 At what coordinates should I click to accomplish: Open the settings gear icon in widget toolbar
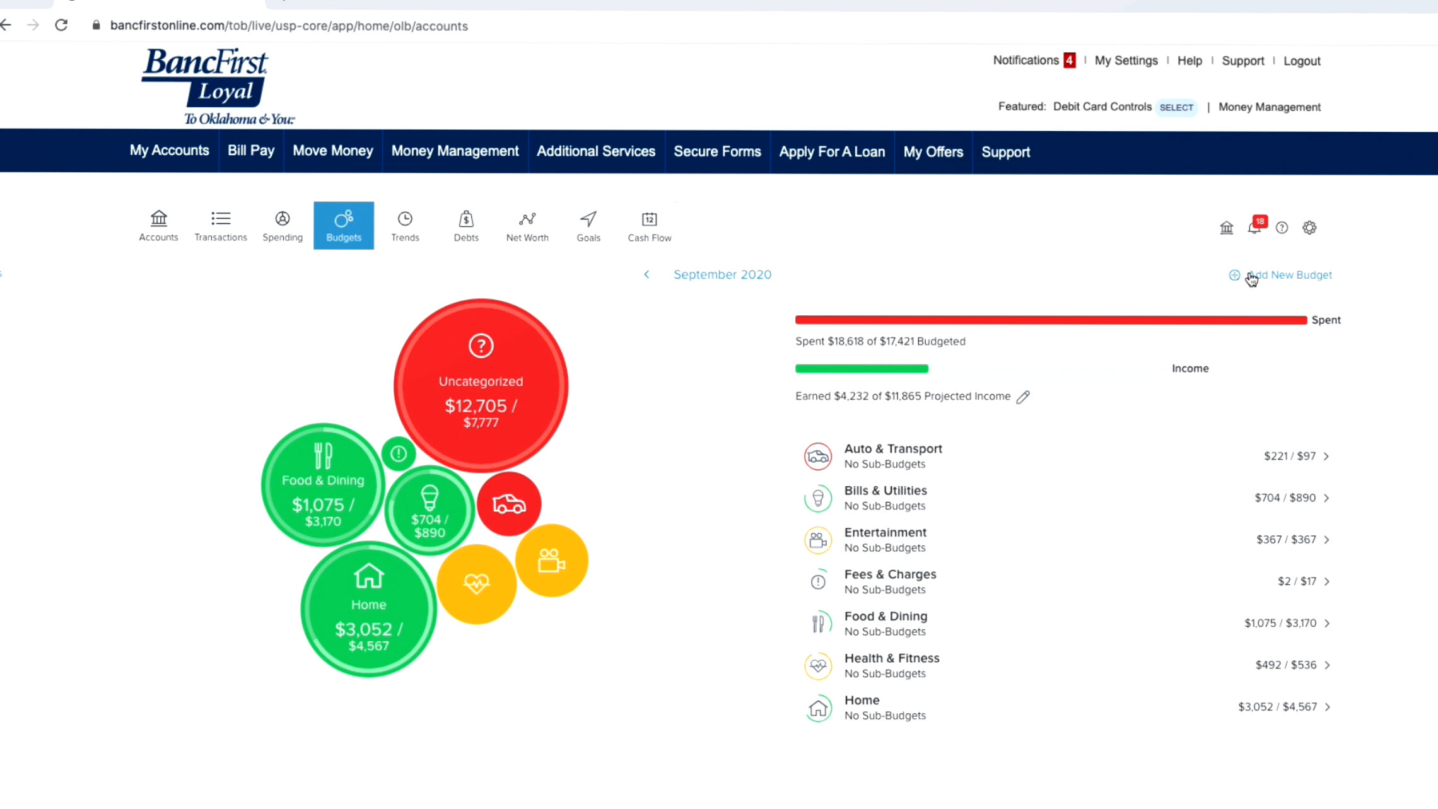coord(1309,228)
